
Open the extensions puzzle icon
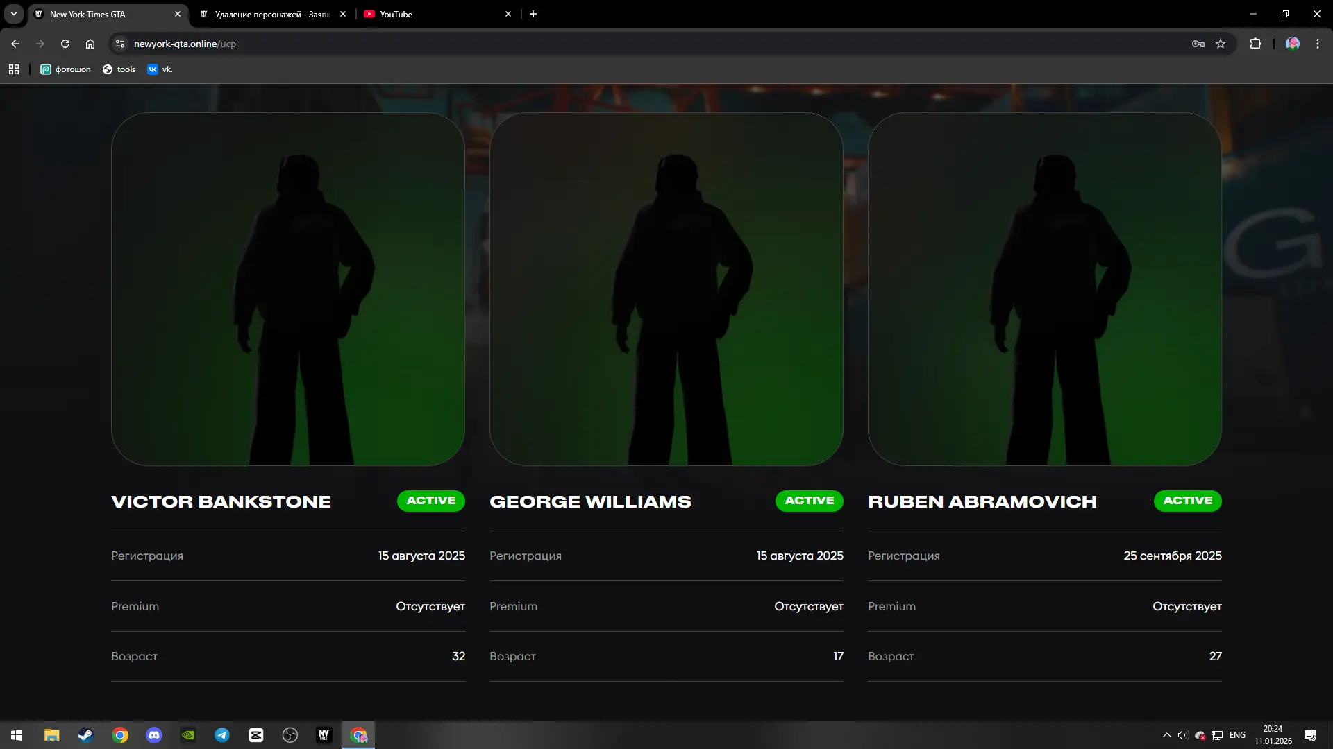point(1255,44)
